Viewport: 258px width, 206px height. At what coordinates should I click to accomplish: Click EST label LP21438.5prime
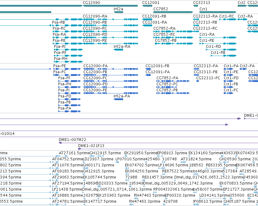[x=67, y=189]
